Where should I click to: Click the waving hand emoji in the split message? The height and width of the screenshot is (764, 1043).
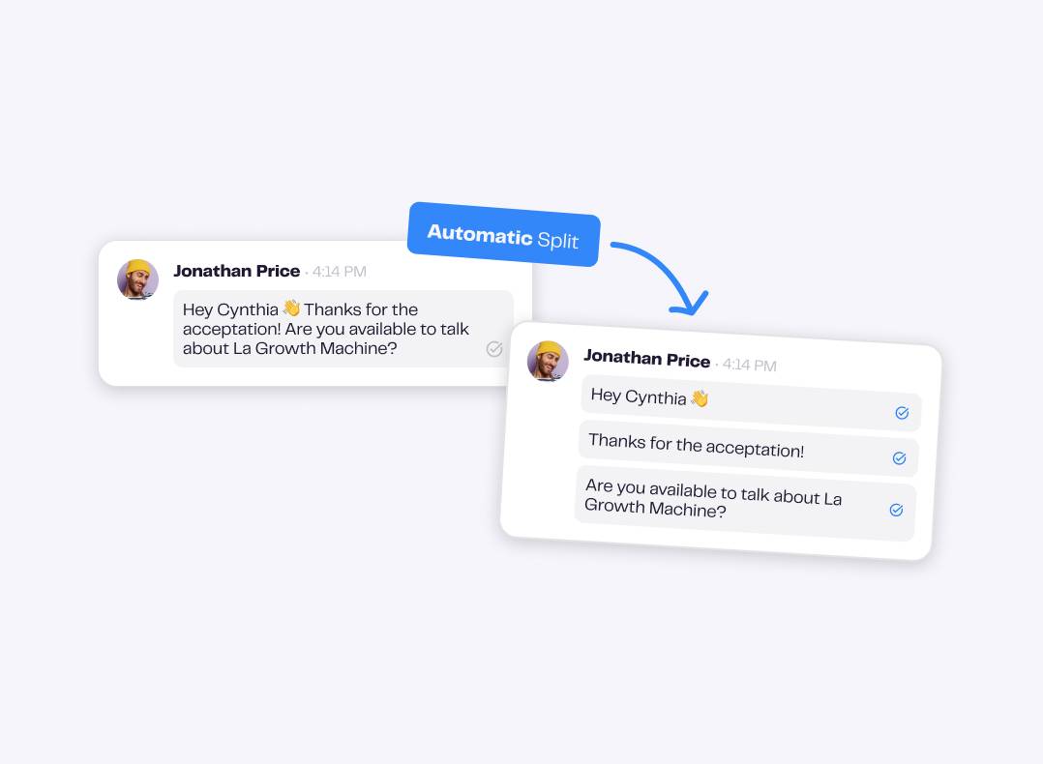(700, 398)
